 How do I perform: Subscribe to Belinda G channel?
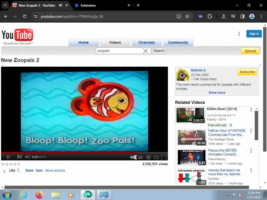(247, 72)
